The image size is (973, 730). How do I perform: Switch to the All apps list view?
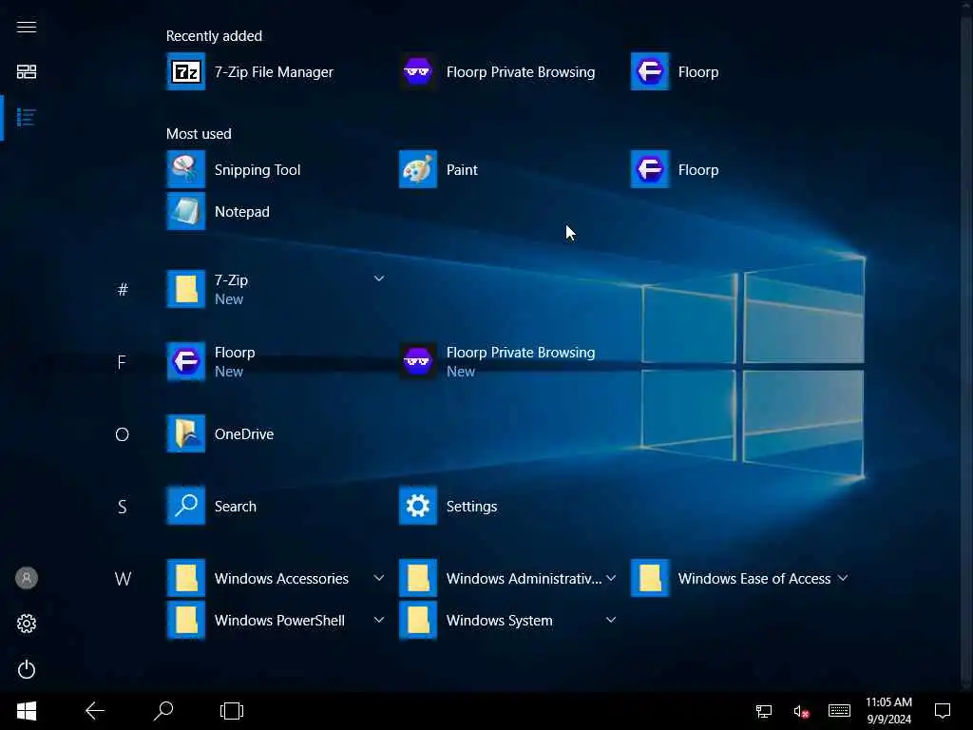26,117
